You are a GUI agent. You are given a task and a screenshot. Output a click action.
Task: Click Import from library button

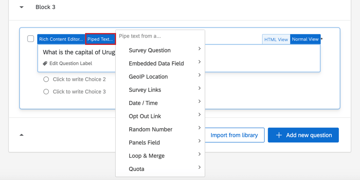234,135
